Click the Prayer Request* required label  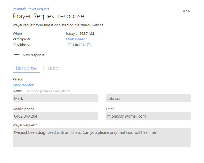pyautogui.click(x=25, y=125)
